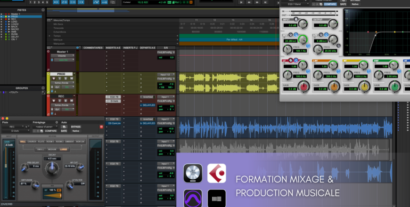
Task: Solo the PROD track
Action: coord(66,78)
